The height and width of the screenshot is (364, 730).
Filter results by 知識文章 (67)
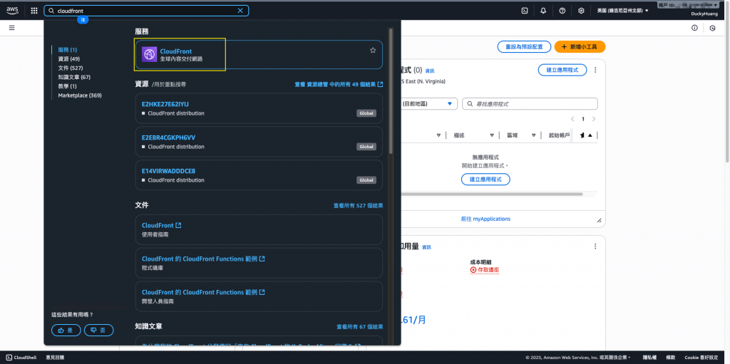tap(74, 77)
